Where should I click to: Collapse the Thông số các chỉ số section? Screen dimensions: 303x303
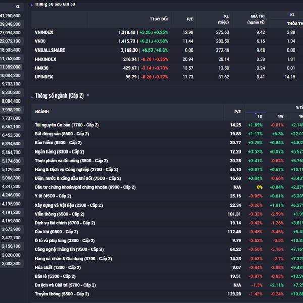pos(32,5)
